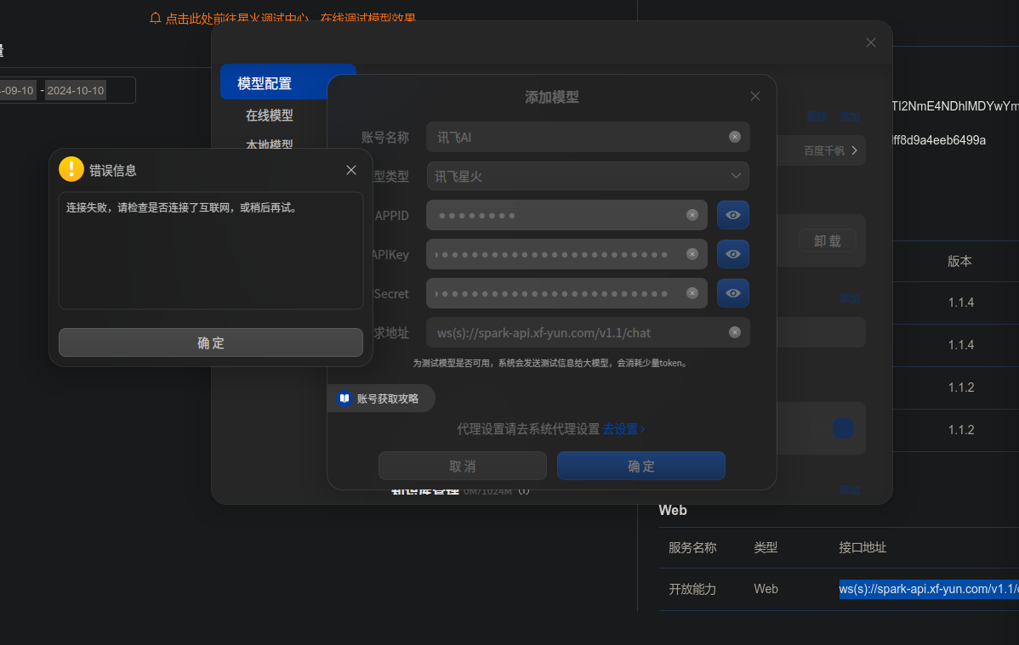
Task: Click the 开放能力 service name cell
Action: 692,589
